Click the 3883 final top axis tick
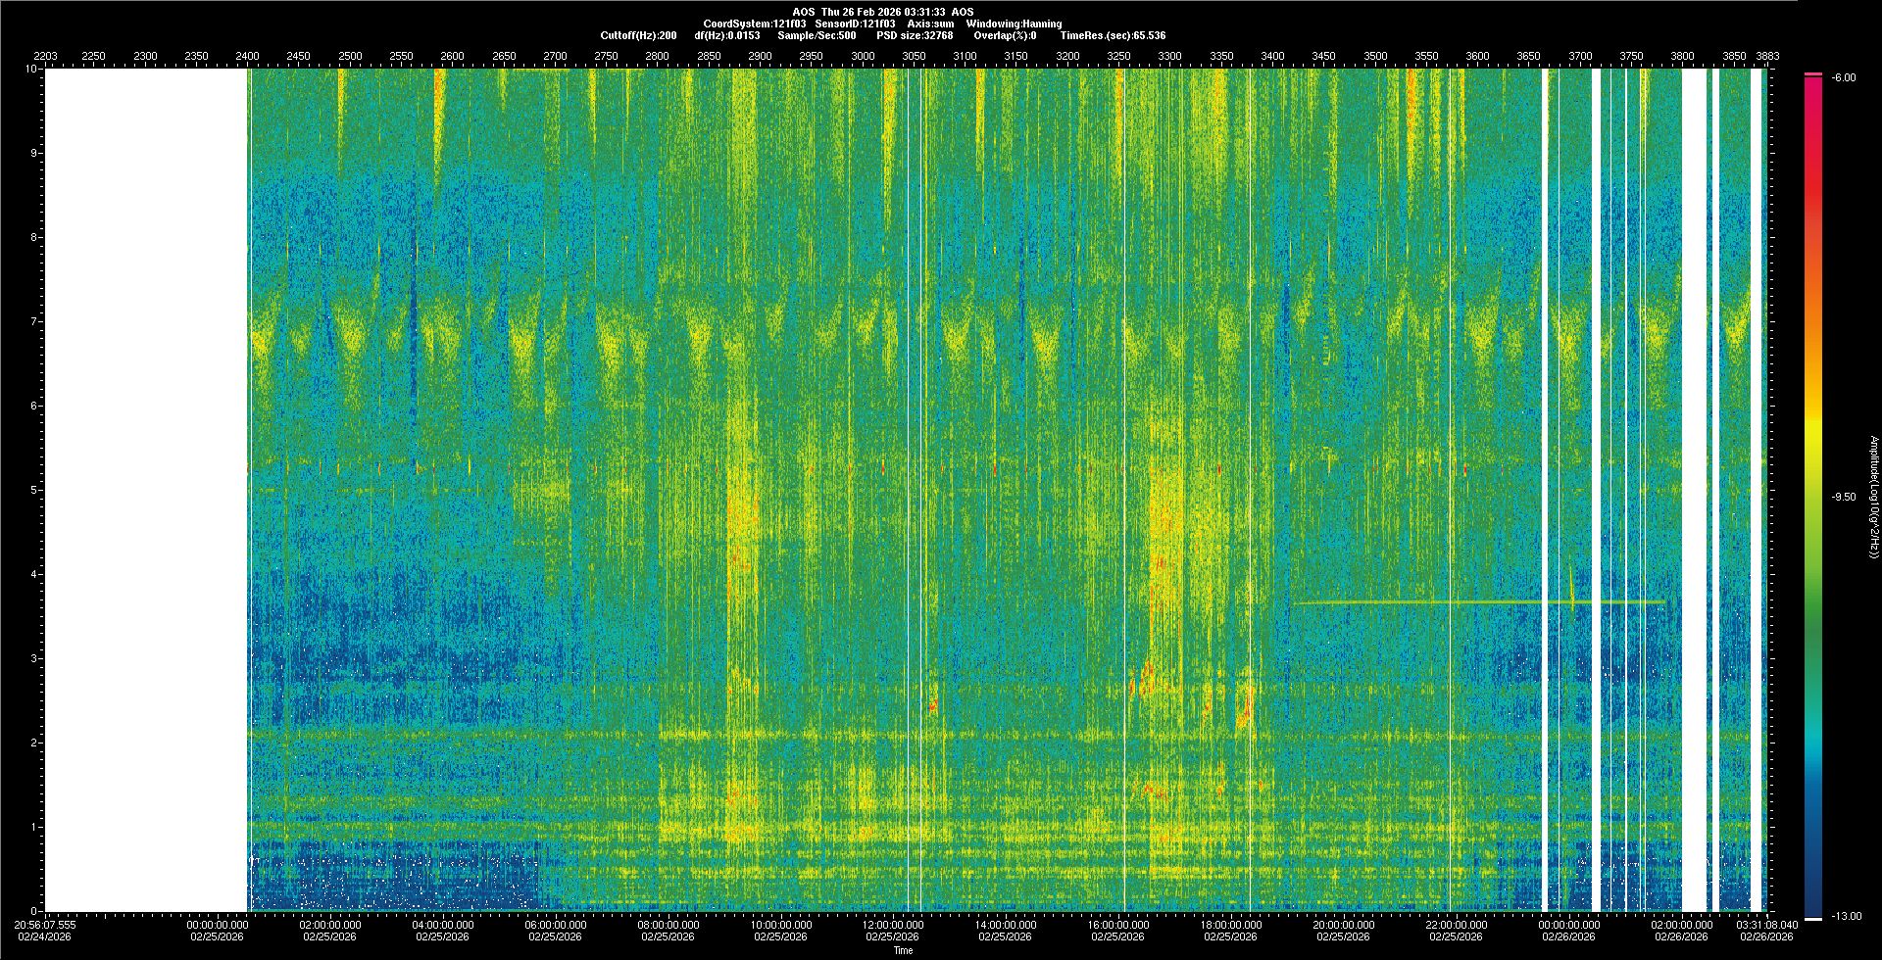 pyautogui.click(x=1767, y=56)
